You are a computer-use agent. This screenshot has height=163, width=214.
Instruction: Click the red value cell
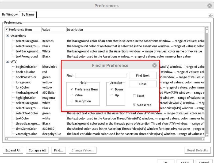pyautogui.click(x=45, y=72)
